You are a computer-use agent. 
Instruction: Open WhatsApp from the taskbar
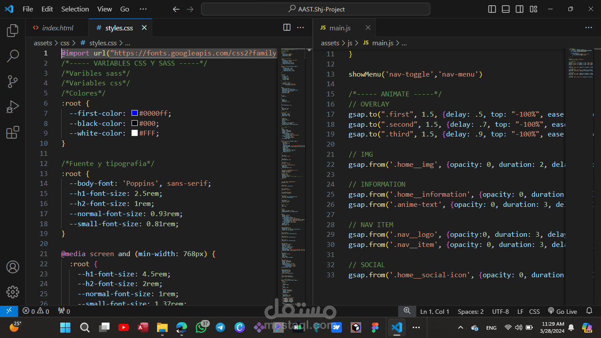click(x=201, y=327)
